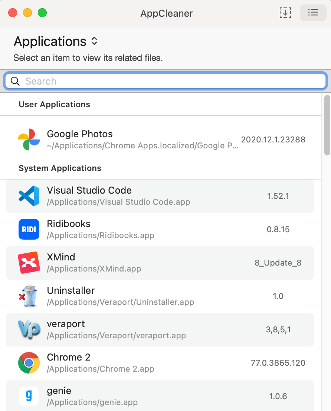Select the Google Photos app name
The height and width of the screenshot is (411, 331).
[80, 134]
